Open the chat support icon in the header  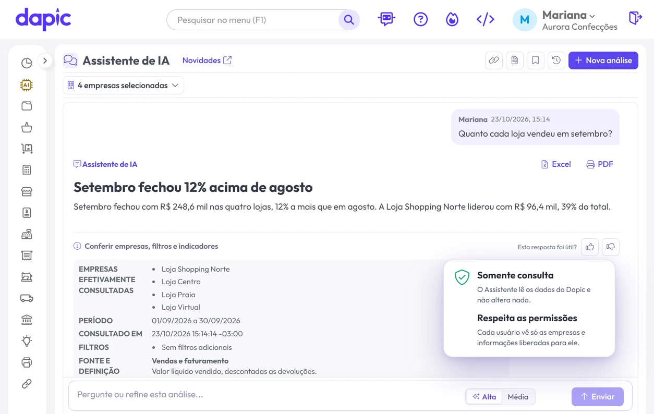(386, 19)
